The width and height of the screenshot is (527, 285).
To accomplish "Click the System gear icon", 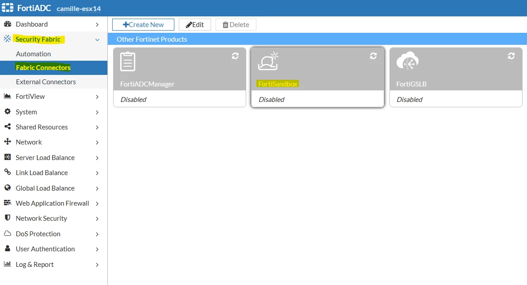I will click(8, 111).
